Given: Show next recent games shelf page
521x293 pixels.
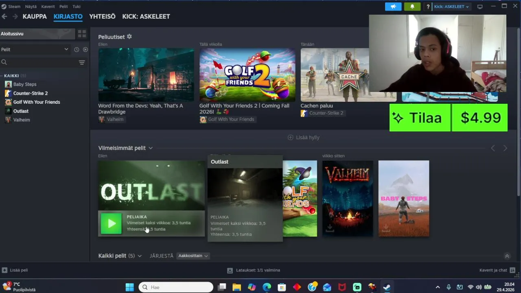Looking at the screenshot, I should (x=505, y=148).
